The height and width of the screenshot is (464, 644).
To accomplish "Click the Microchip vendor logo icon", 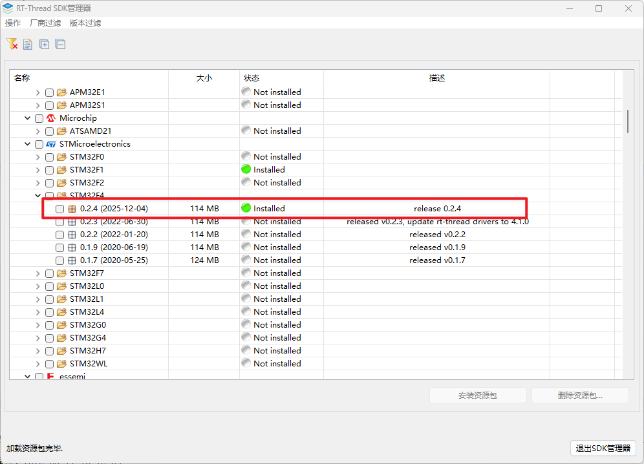I will pyautogui.click(x=51, y=118).
